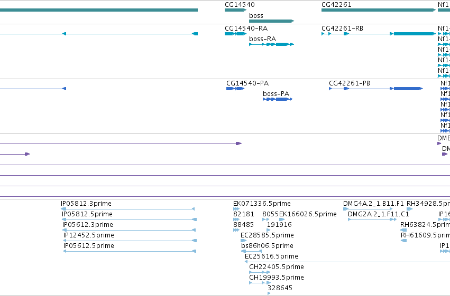450x296 pixels.
Task: Select the IP05612.5prime alignment line
Action: (x=130, y=251)
